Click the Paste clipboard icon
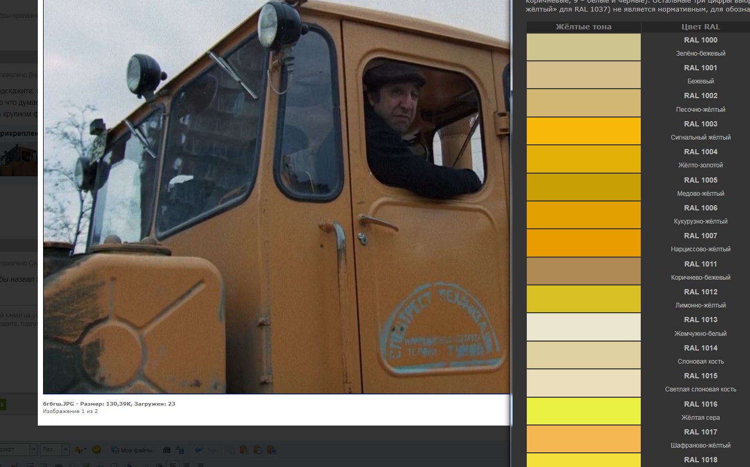 pos(244,450)
